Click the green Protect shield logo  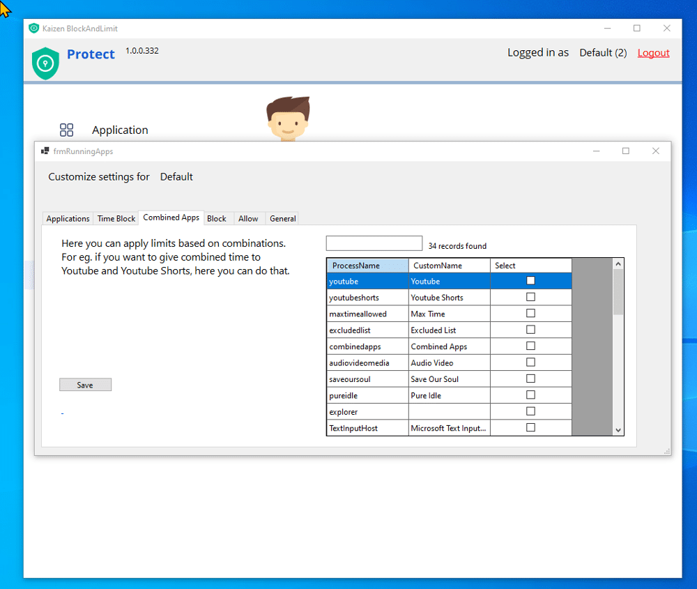[45, 63]
